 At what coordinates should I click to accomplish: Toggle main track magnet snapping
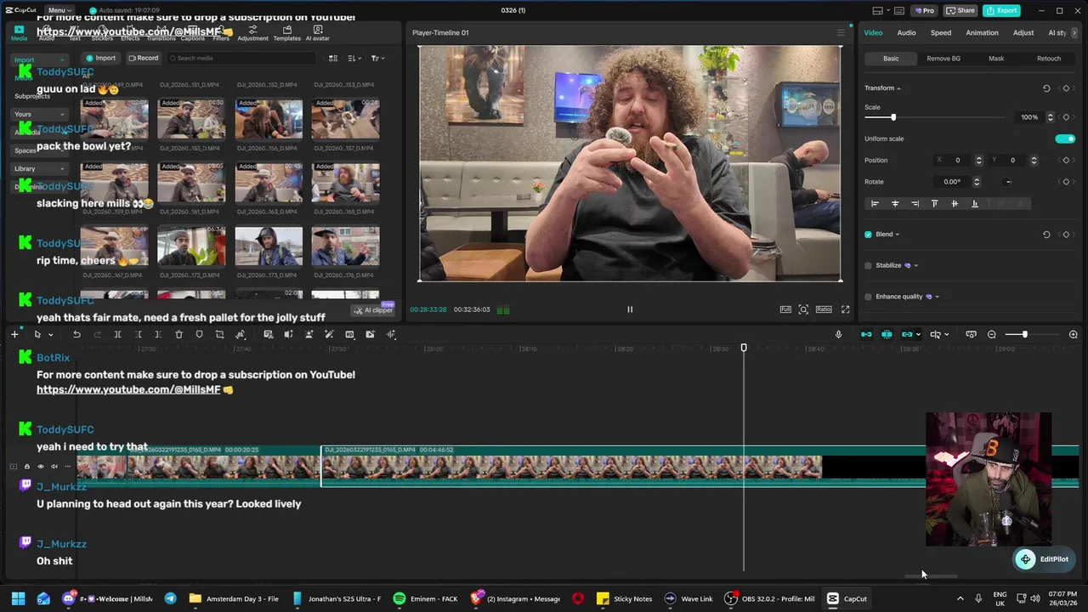pos(866,335)
